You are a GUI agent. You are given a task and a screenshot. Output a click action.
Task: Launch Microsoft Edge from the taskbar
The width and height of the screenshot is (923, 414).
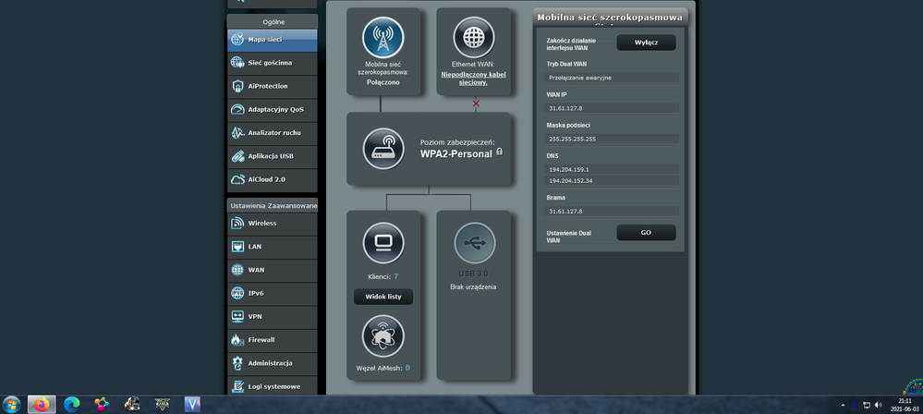(71, 404)
